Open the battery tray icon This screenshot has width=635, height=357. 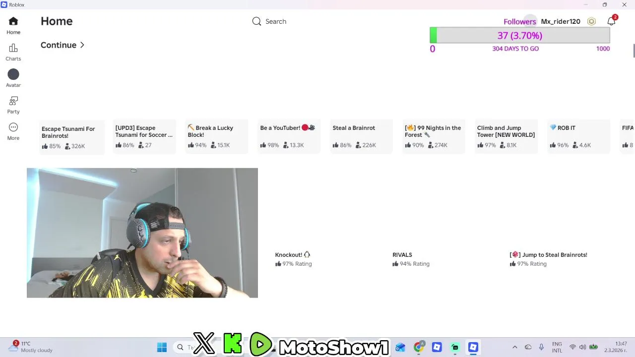pos(593,347)
